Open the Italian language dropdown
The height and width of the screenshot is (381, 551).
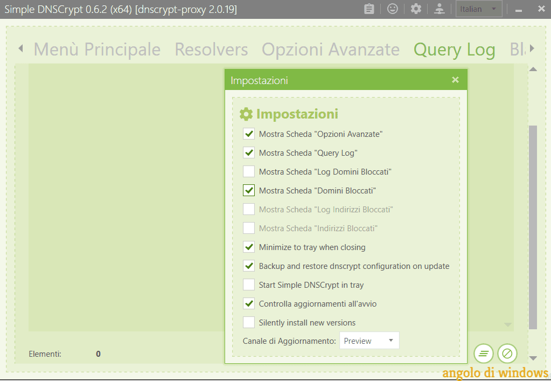(x=479, y=9)
